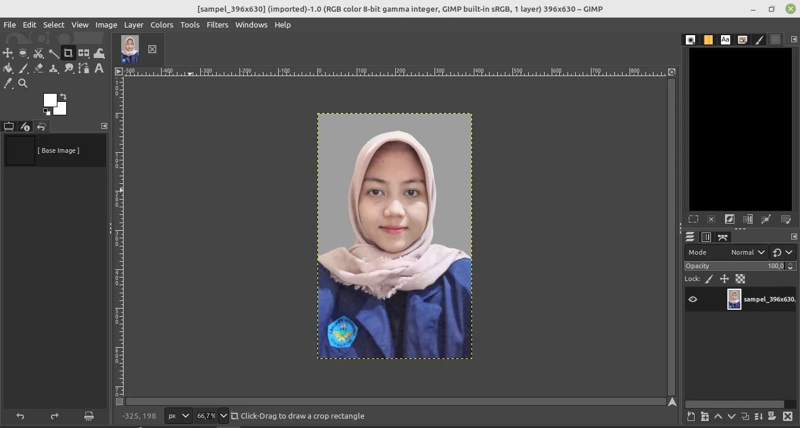Select the Fuzzy Select magic wand tool
The height and width of the screenshot is (428, 800).
click(53, 53)
